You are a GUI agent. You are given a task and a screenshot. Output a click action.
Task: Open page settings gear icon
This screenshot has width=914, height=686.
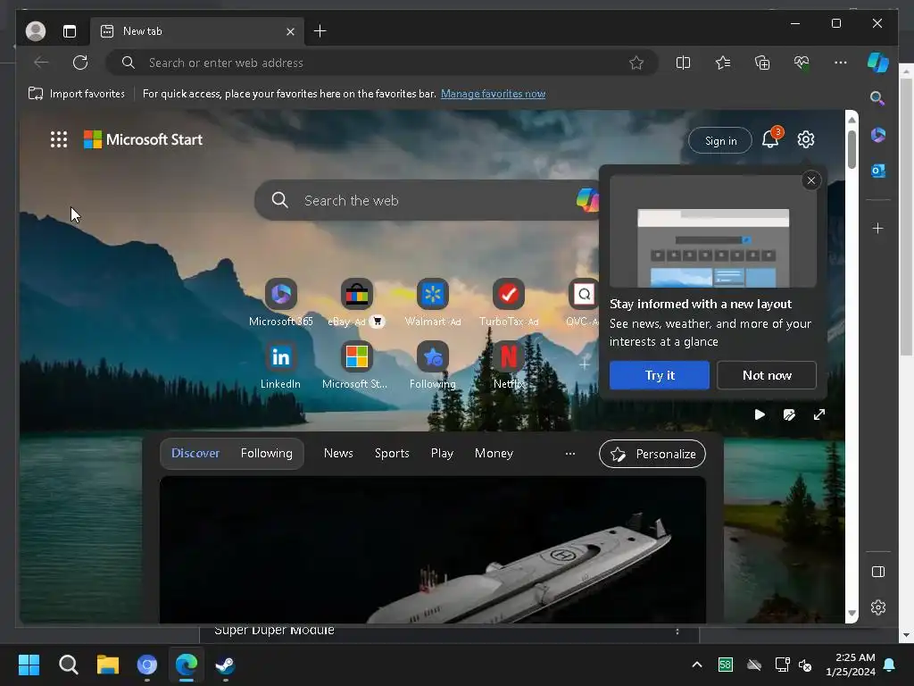pos(806,139)
